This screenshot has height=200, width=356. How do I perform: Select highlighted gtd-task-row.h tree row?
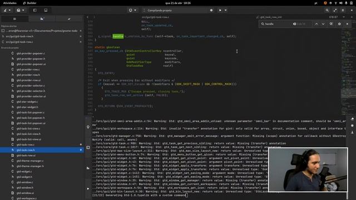pos(42,150)
